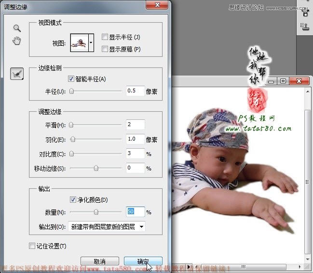This screenshot has width=313, height=273.
Task: Open the 输出到(O) dropdown list
Action: click(x=107, y=227)
